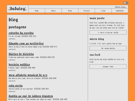Visit the Guestbook nav item
This screenshot has height=101, width=135.
pyautogui.click(x=120, y=11)
